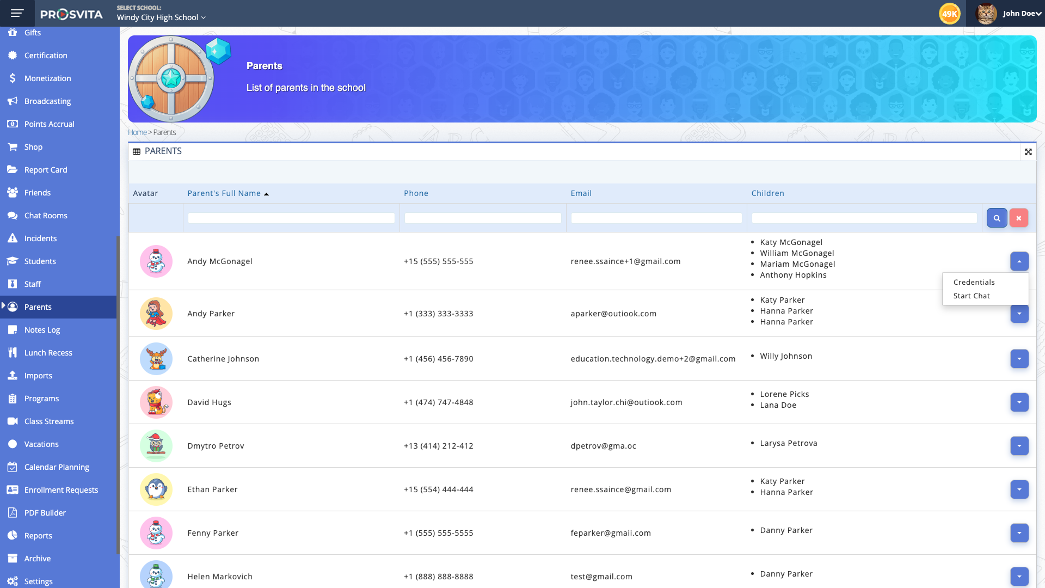Click the Chat Rooms bubble icon
The image size is (1045, 588).
click(13, 216)
